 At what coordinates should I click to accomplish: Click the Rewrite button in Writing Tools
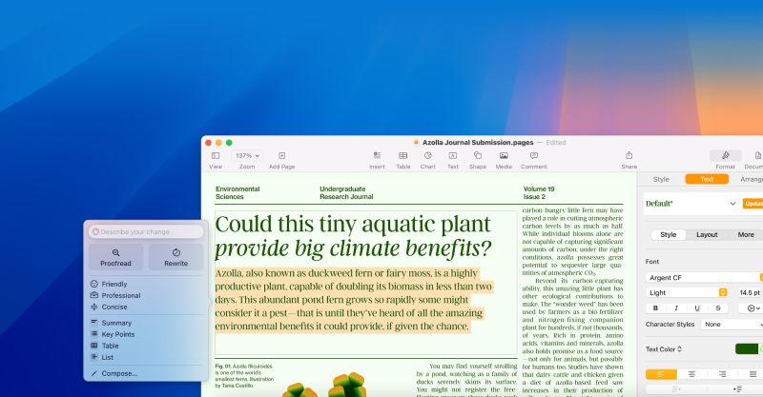pyautogui.click(x=175, y=257)
